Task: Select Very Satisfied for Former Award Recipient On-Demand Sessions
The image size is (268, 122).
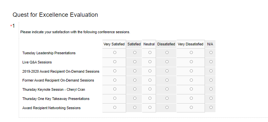Action: coord(115,80)
